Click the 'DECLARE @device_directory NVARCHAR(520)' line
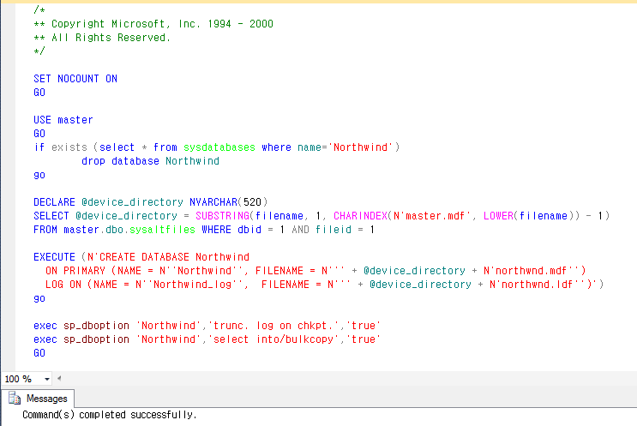The image size is (637, 426). click(x=151, y=202)
